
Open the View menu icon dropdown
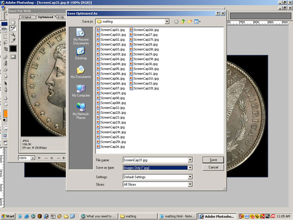197,22
